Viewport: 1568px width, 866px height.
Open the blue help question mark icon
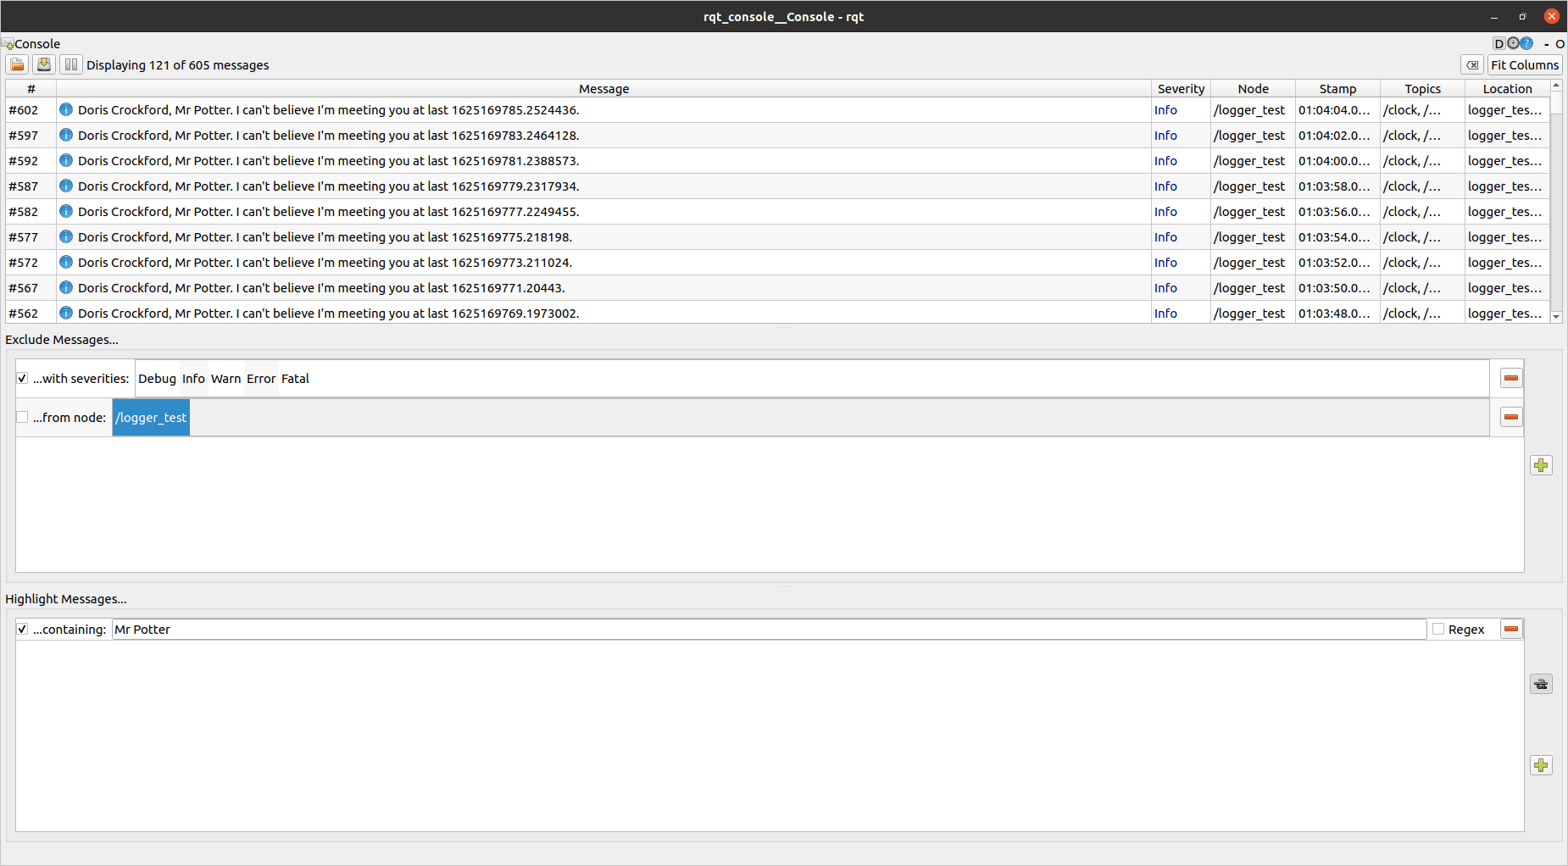pos(1526,43)
